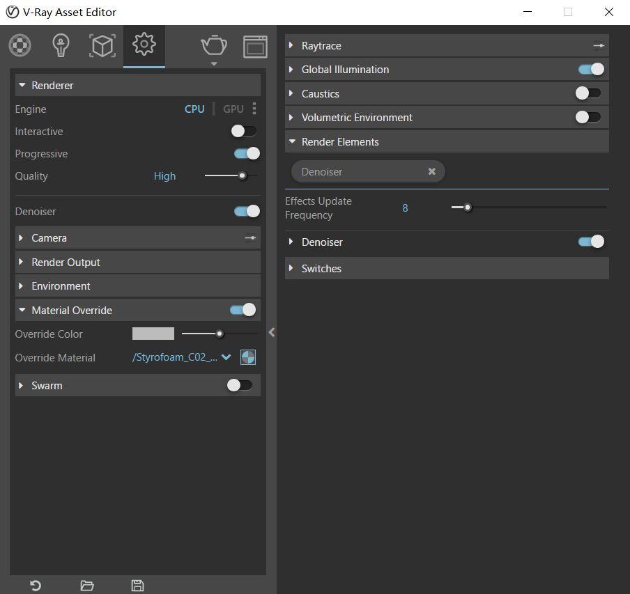The image size is (630, 594).
Task: Expand the Volumetric Environment section
Action: pyautogui.click(x=447, y=117)
